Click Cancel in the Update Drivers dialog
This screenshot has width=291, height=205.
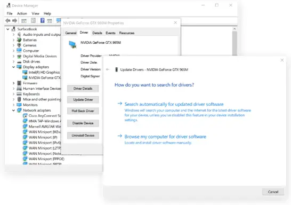click(273, 192)
